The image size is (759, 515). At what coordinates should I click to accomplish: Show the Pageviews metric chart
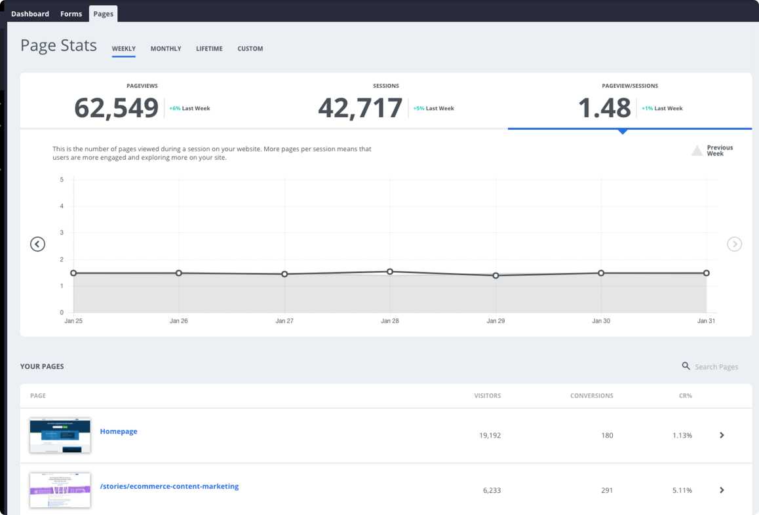point(142,102)
